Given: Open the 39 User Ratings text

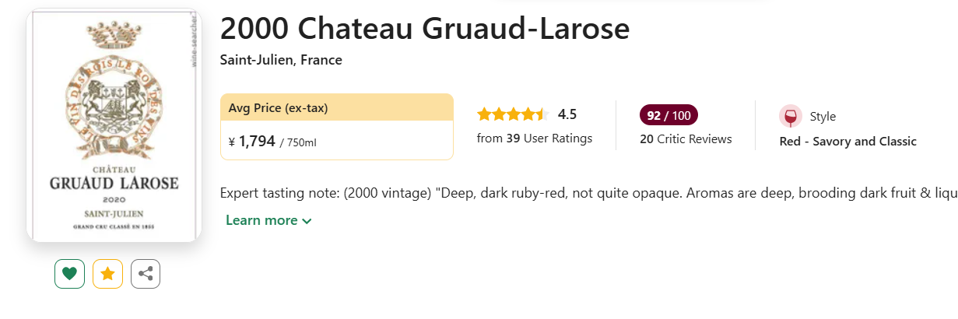Looking at the screenshot, I should click(534, 138).
